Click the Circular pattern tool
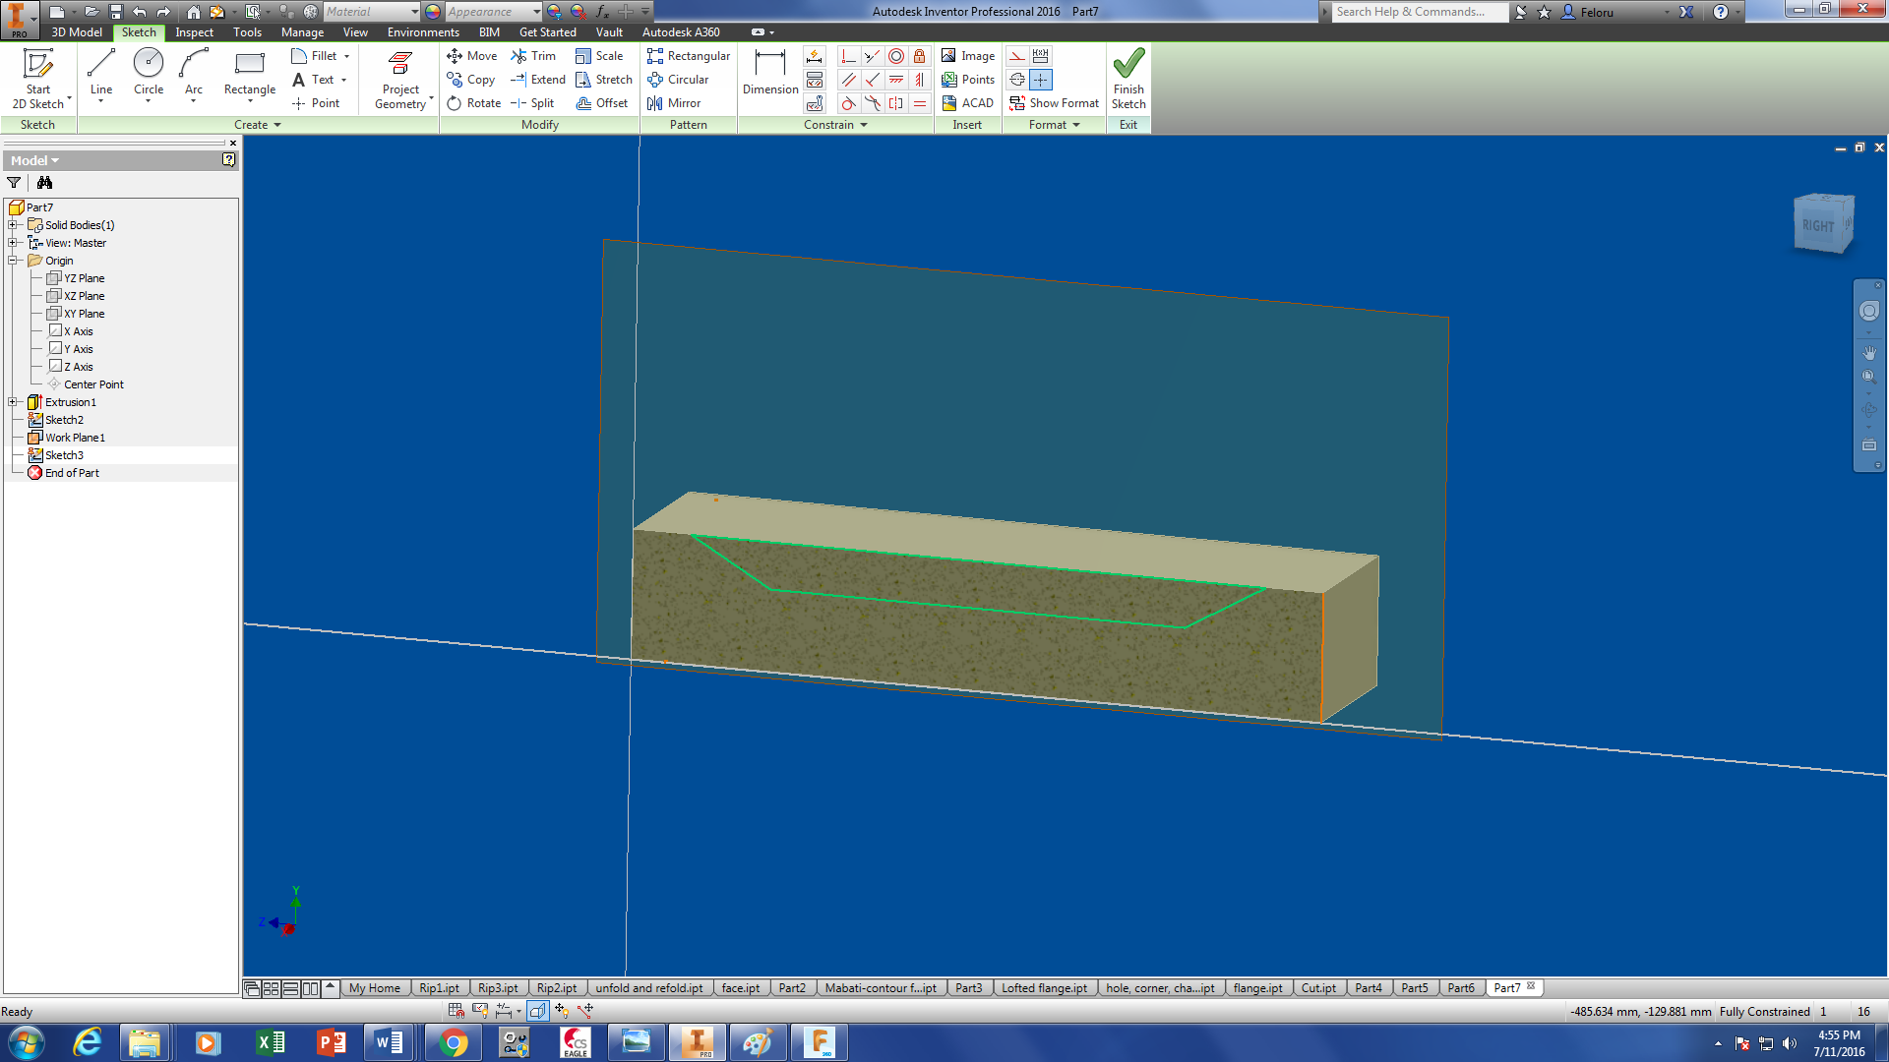This screenshot has height=1062, width=1889. coord(678,80)
